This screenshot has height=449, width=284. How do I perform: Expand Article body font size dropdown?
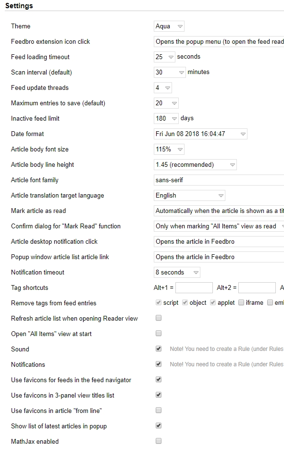169,150
